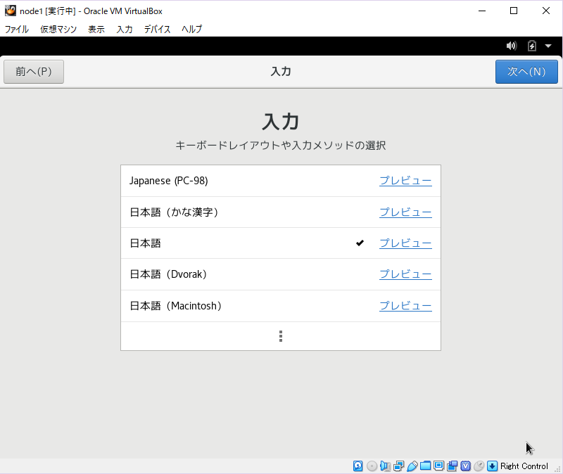The height and width of the screenshot is (474, 563).
Task: Click the display settings status icon
Action: pyautogui.click(x=438, y=466)
